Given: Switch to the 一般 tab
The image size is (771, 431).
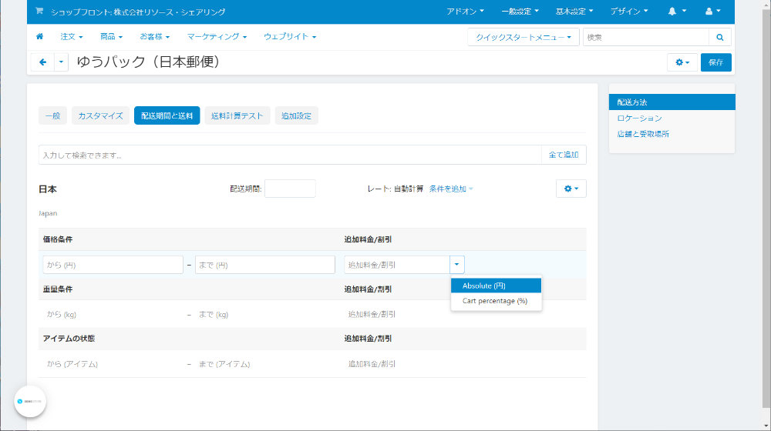Looking at the screenshot, I should coord(52,116).
